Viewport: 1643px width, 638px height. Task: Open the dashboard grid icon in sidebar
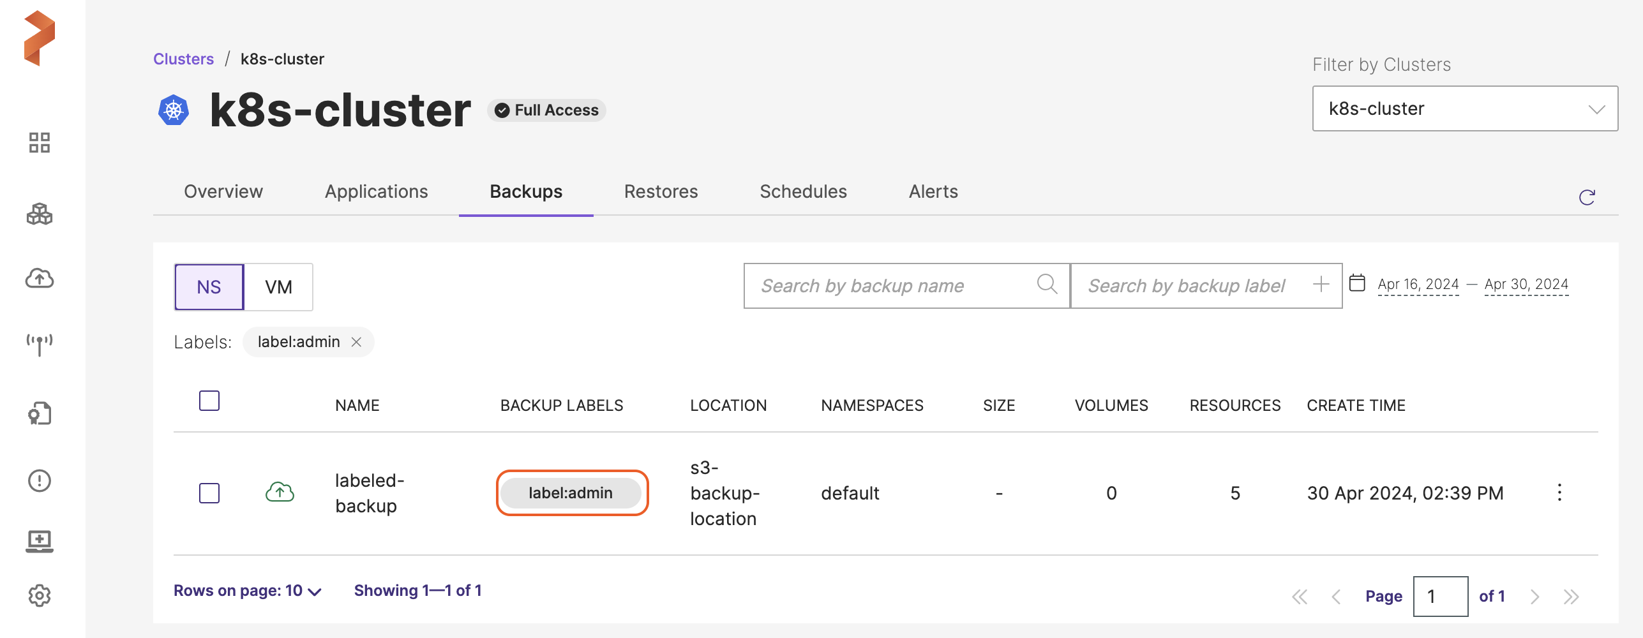[x=39, y=143]
